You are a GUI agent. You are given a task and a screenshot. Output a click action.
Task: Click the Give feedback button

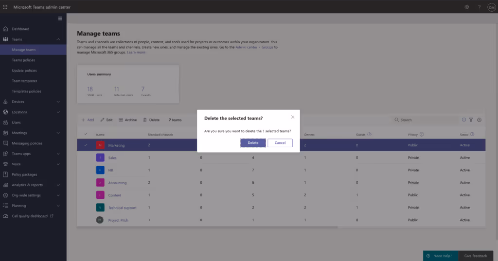[x=476, y=256]
